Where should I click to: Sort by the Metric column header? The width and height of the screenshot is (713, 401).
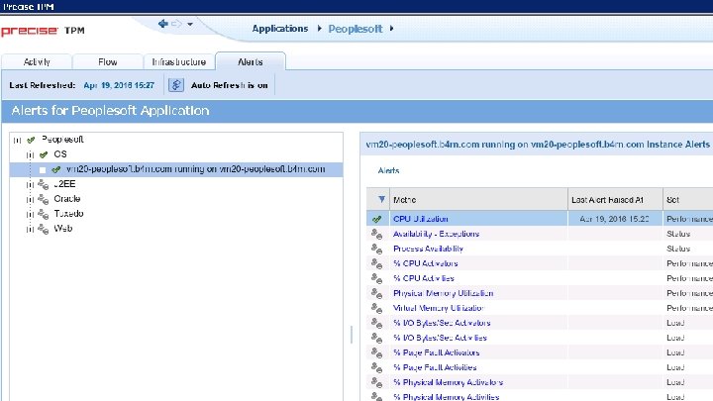click(x=479, y=199)
